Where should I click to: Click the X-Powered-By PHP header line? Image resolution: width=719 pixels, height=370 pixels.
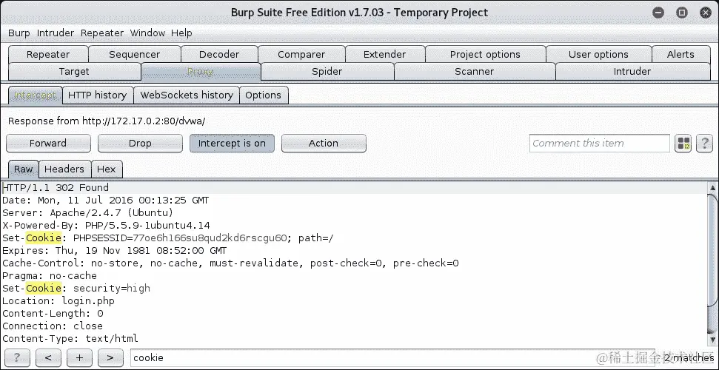coord(106,226)
